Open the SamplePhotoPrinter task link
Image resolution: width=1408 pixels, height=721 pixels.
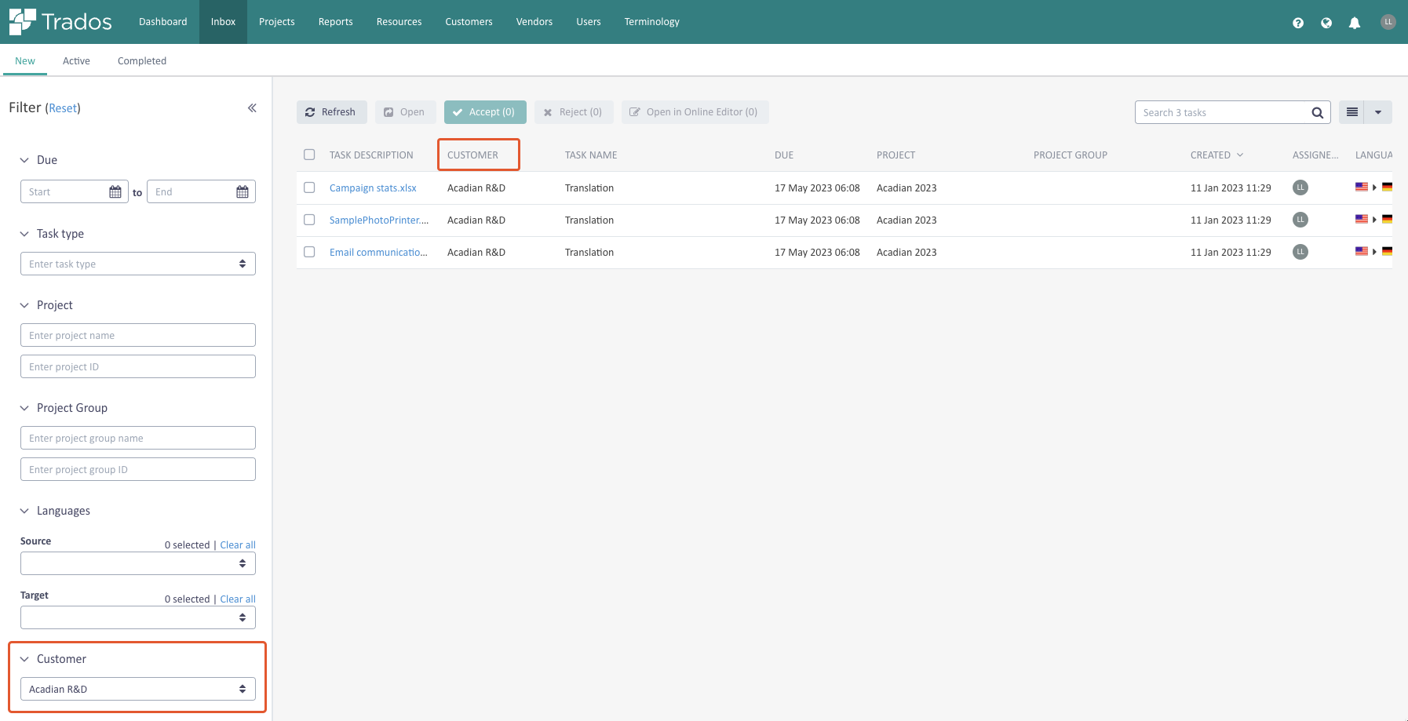[379, 220]
